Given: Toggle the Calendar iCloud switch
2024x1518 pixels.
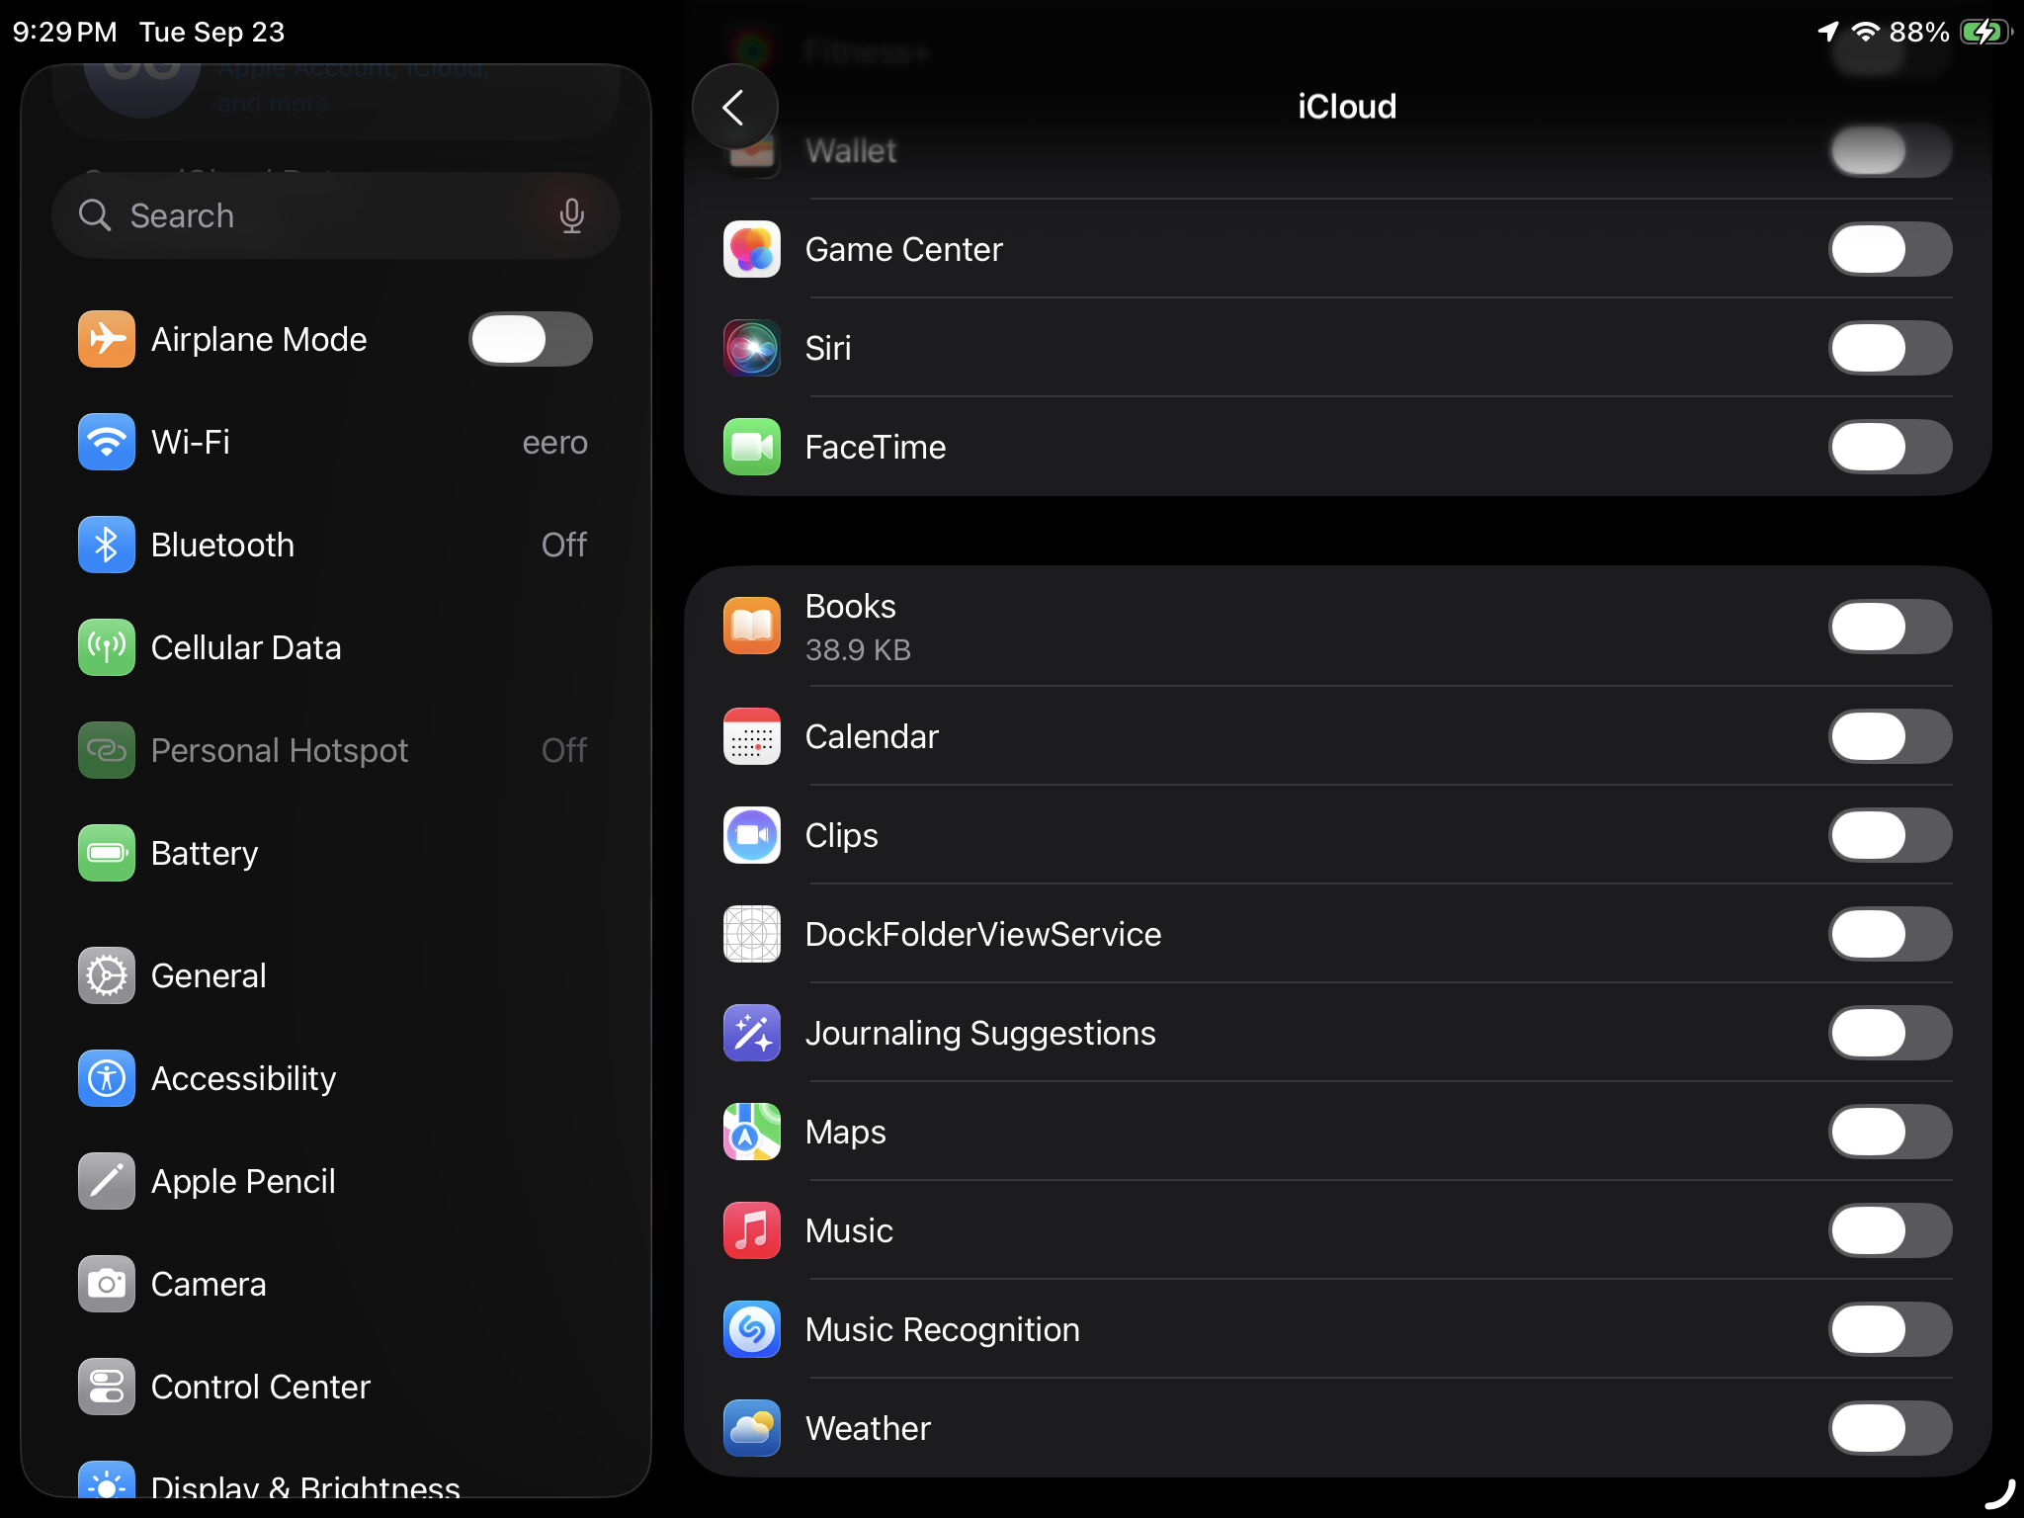Looking at the screenshot, I should point(1889,736).
